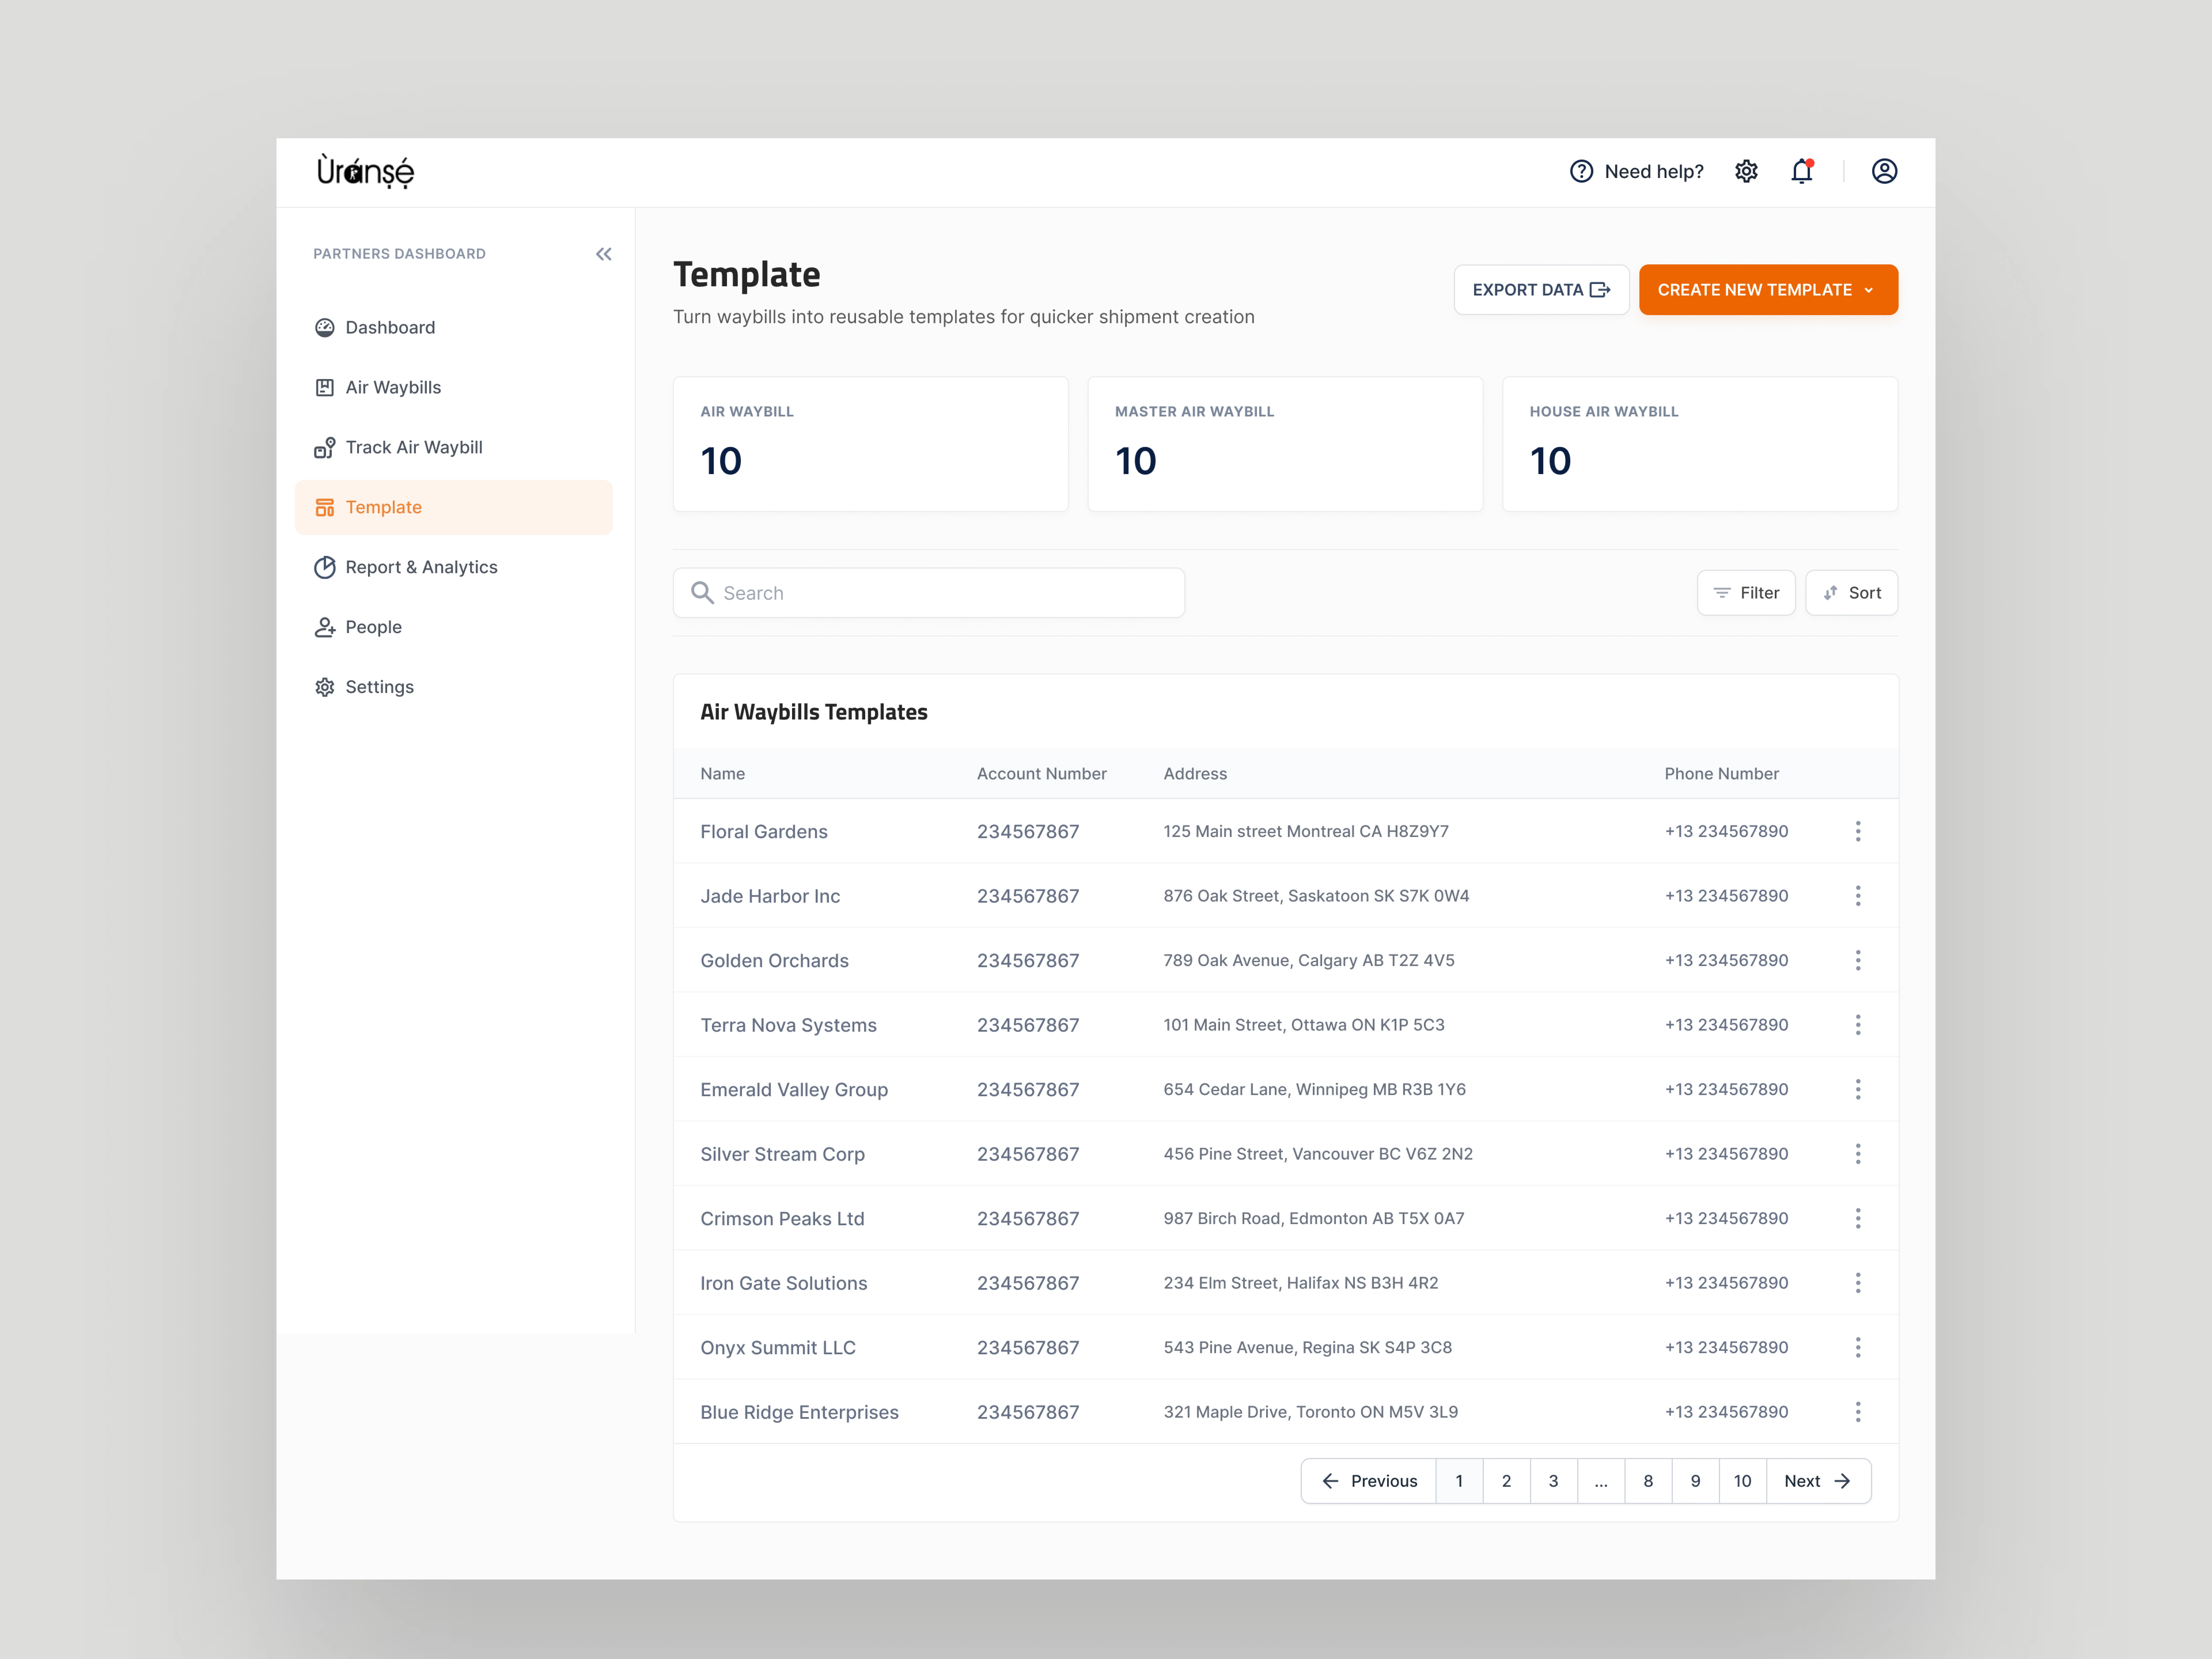The height and width of the screenshot is (1659, 2212).
Task: Go to Previous page
Action: point(1369,1481)
